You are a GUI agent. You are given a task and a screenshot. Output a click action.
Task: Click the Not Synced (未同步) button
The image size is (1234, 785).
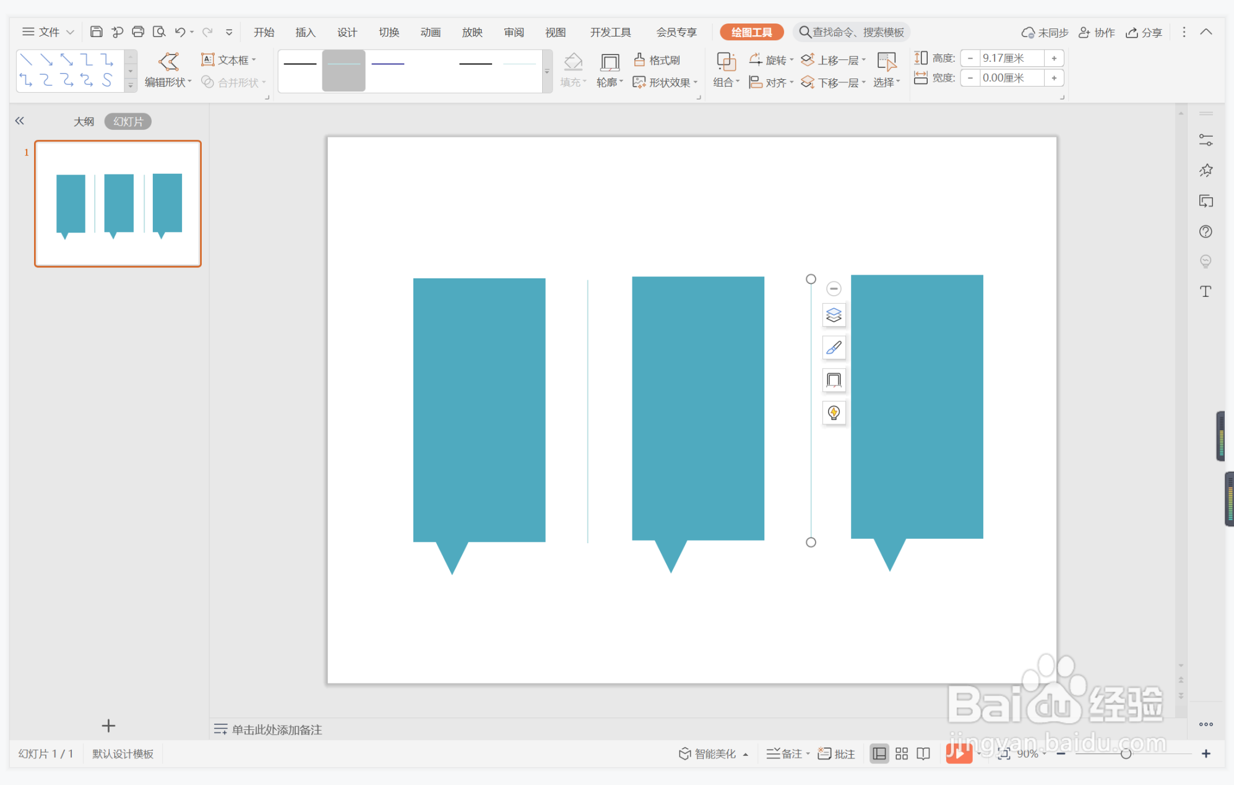coord(1045,32)
